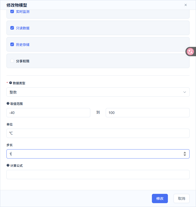Click the 取值范围 help question icon
Screen dimensions: 196x207
[8, 104]
